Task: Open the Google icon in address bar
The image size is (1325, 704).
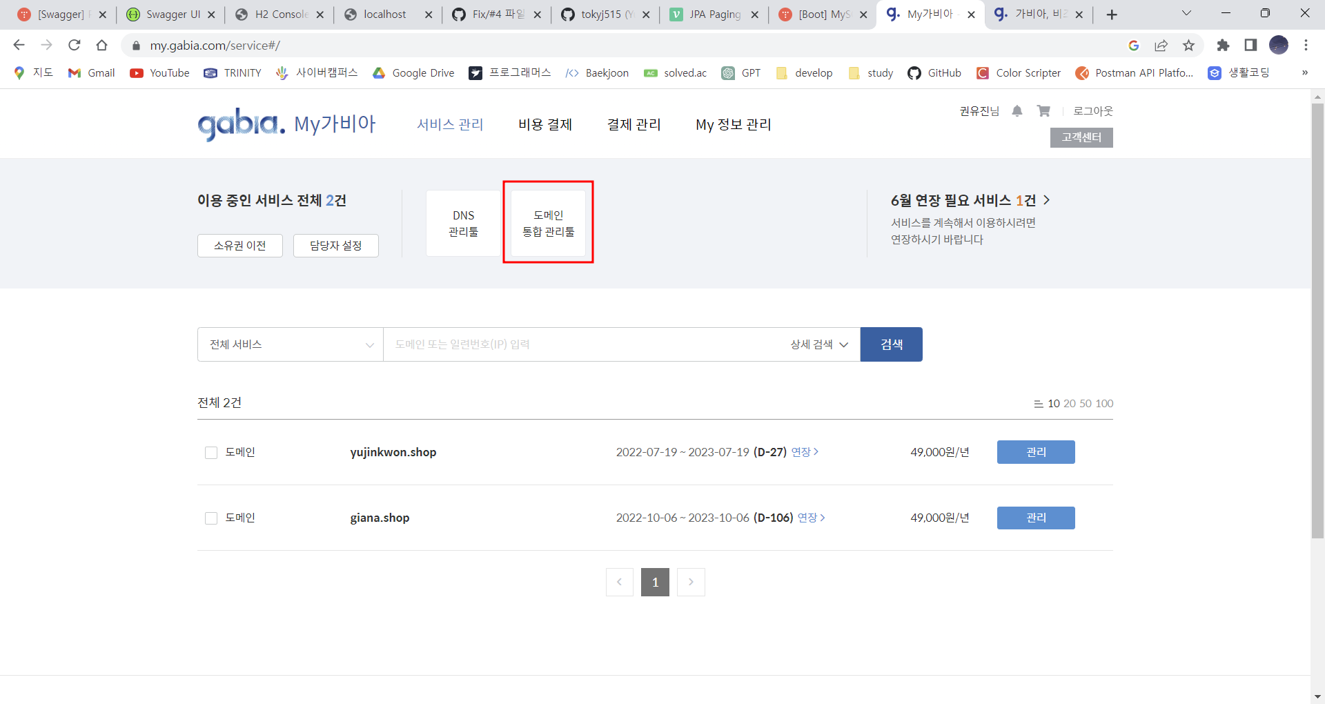Action: click(1133, 46)
